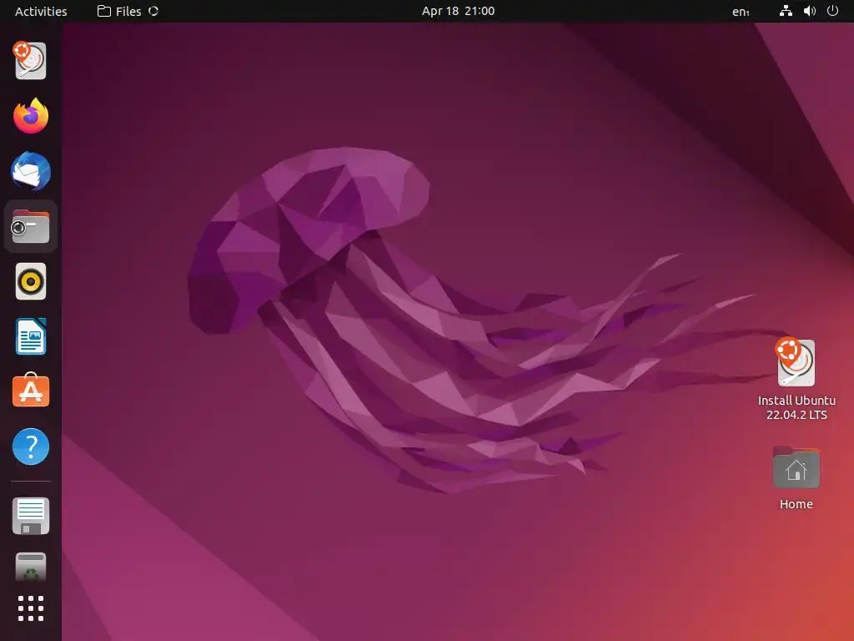Show Applications grid

[31, 608]
